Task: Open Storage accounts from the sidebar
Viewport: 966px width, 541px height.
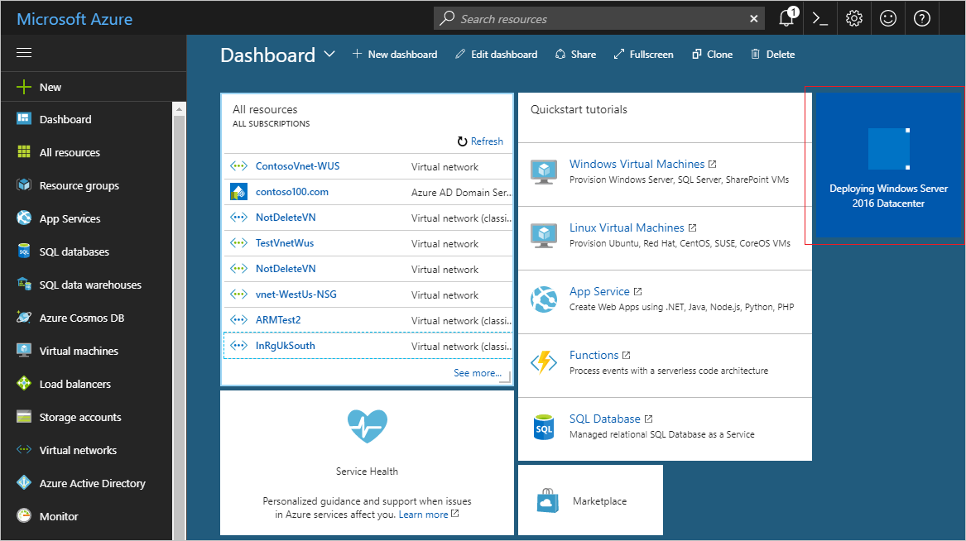Action: tap(80, 417)
